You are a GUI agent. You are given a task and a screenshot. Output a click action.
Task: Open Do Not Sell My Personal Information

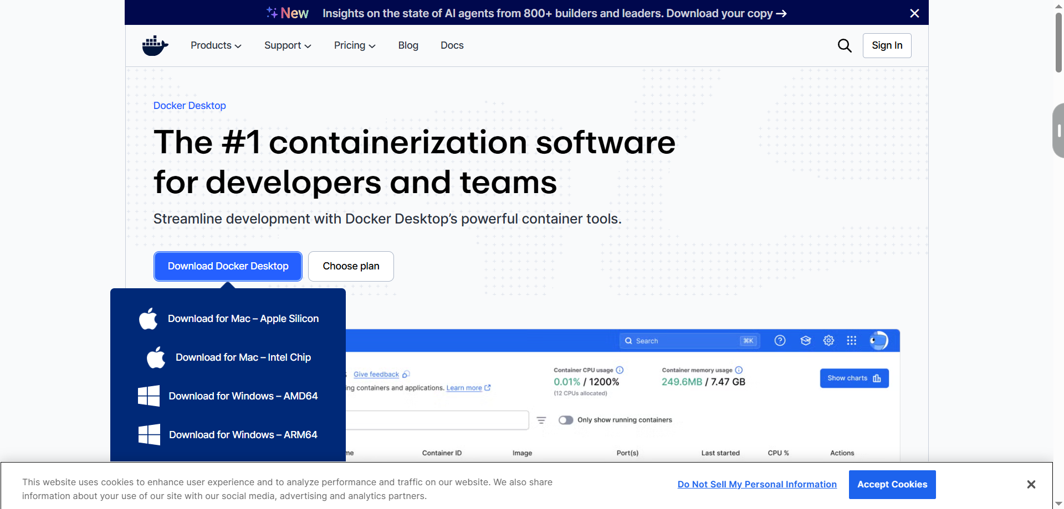point(757,485)
